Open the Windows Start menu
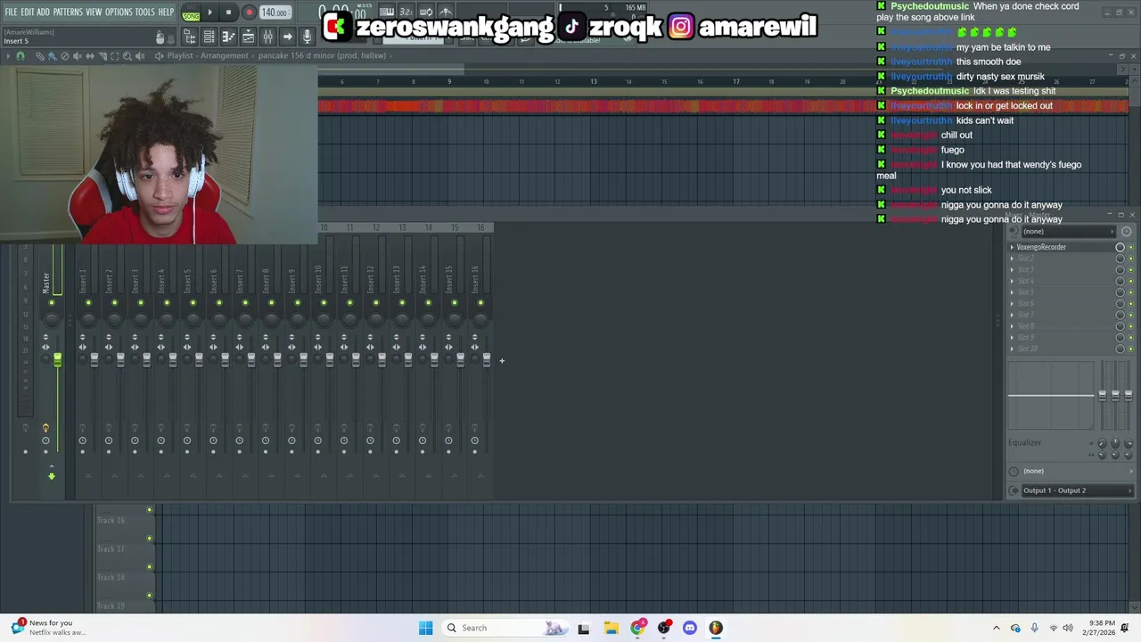1141x642 pixels. (x=426, y=628)
